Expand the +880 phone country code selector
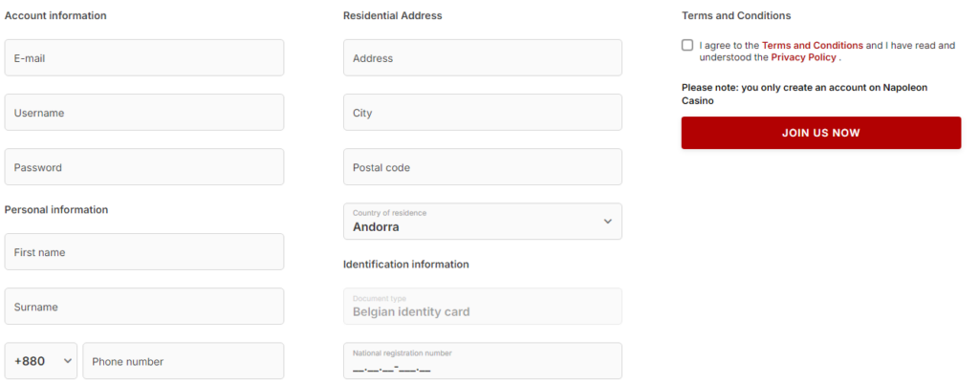This screenshot has width=979, height=383. coord(41,361)
